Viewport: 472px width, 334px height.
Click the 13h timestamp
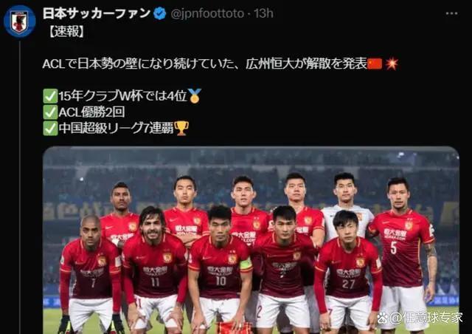pyautogui.click(x=263, y=13)
